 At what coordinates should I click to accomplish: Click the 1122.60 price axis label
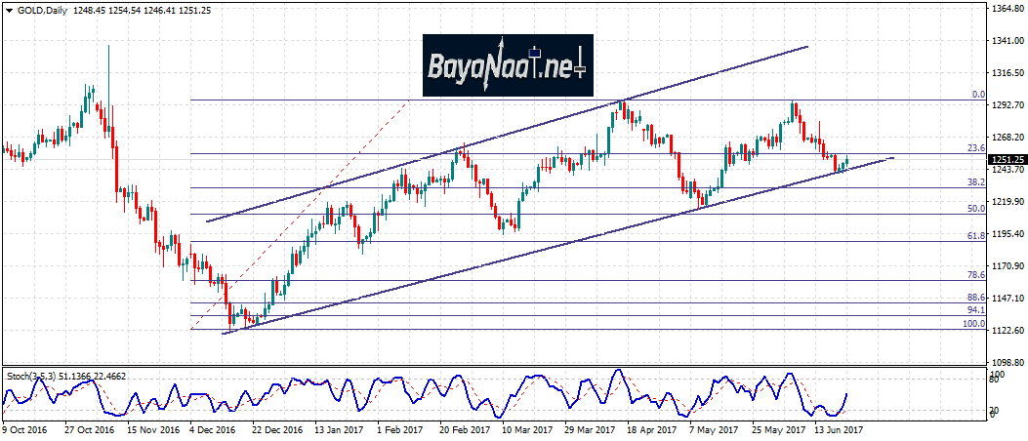1007,331
